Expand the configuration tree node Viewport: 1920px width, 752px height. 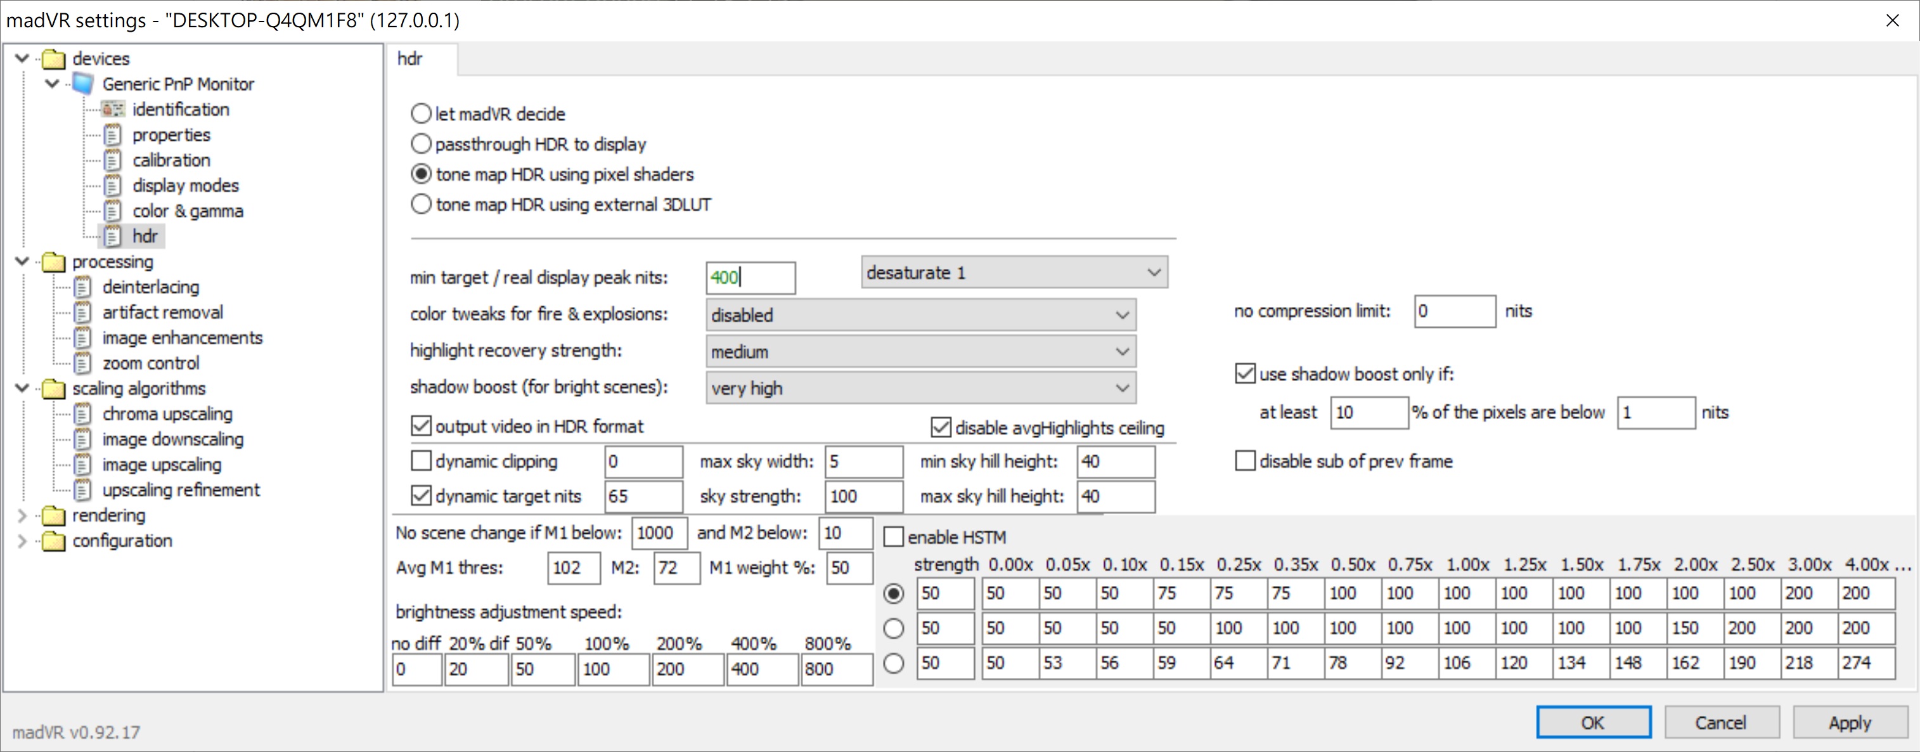[22, 540]
